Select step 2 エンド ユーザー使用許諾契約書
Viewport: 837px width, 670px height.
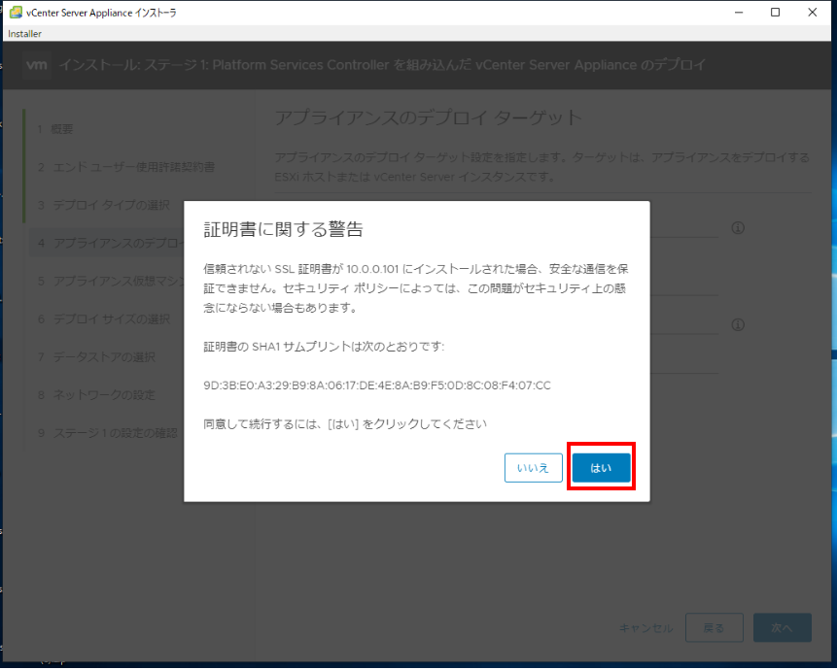pyautogui.click(x=126, y=167)
